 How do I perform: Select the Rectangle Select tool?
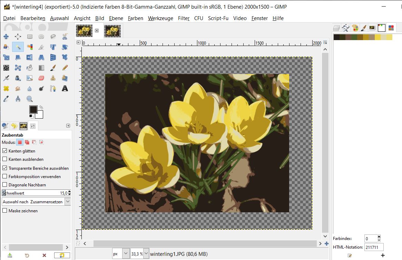point(30,37)
